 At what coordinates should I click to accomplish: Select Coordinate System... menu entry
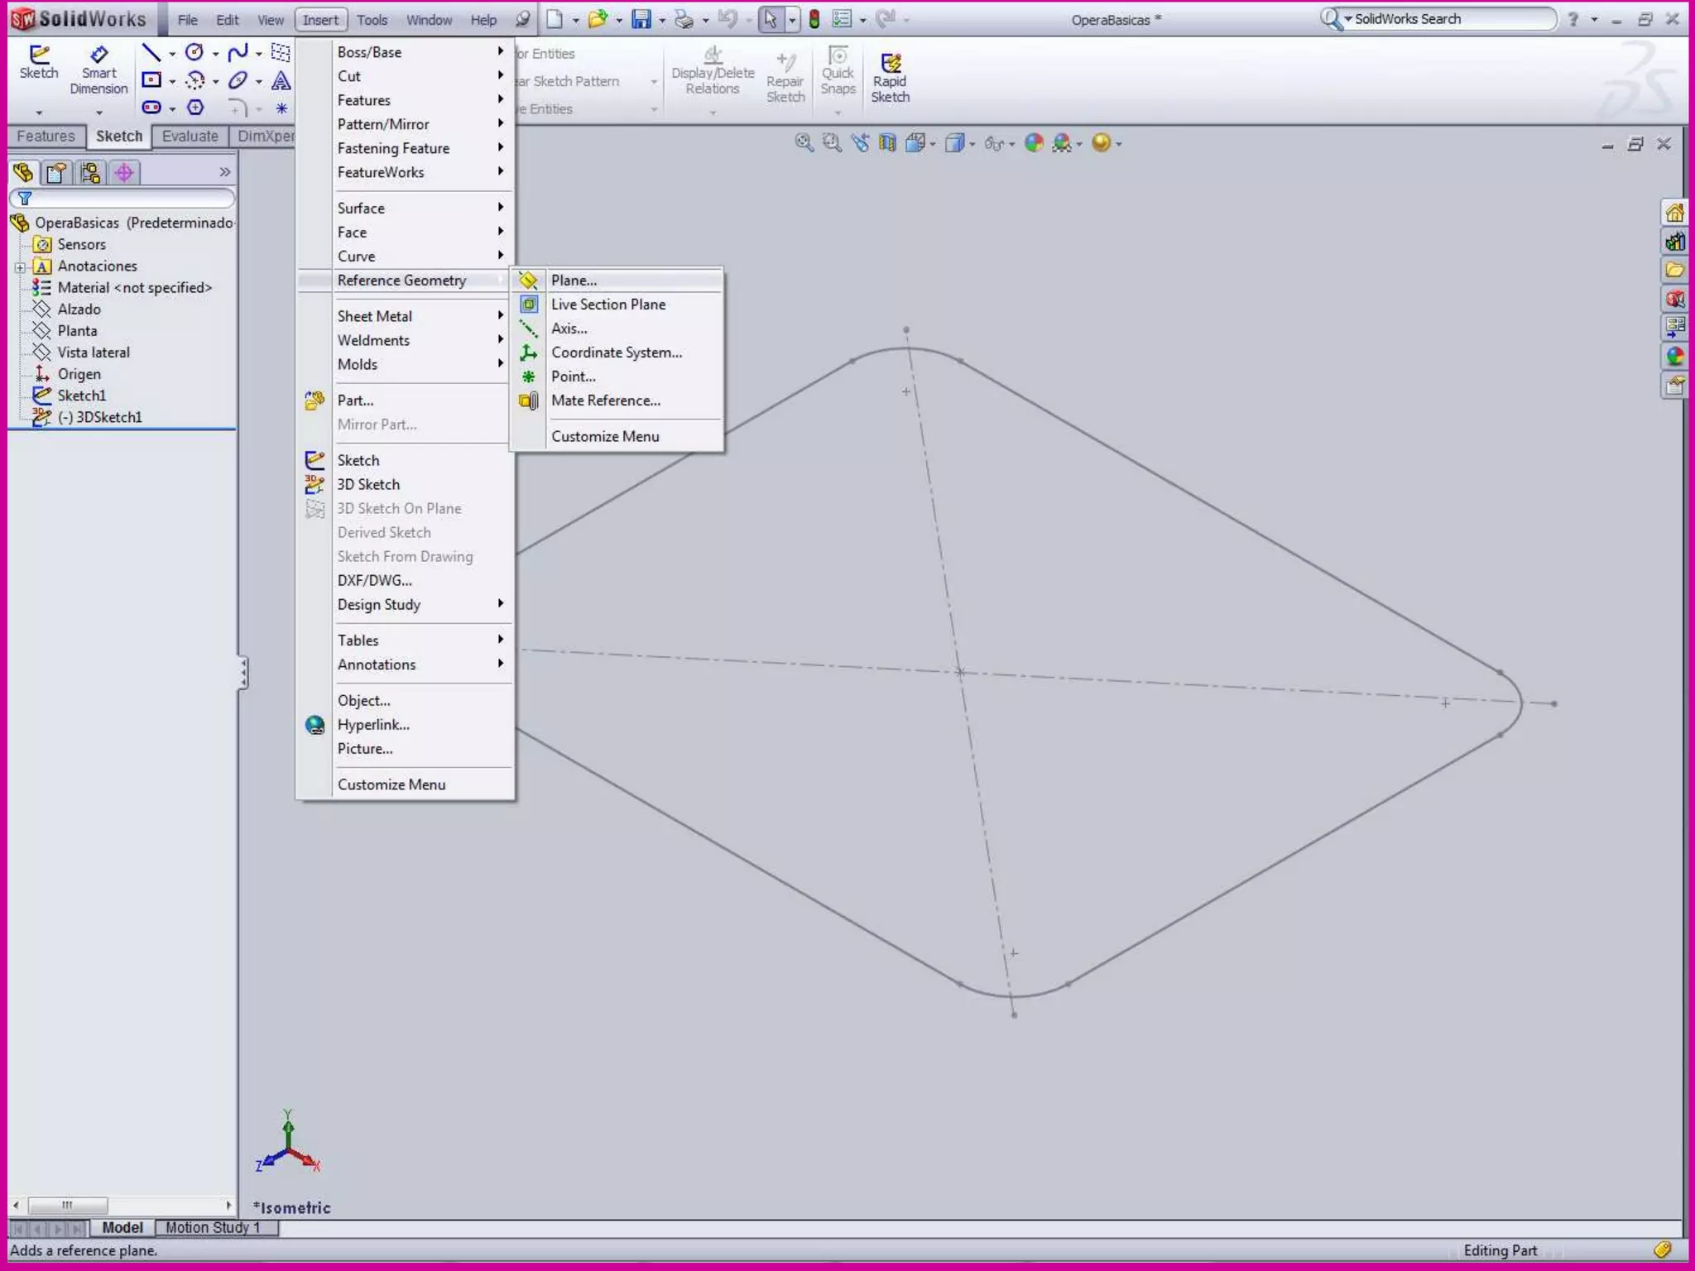pyautogui.click(x=616, y=353)
